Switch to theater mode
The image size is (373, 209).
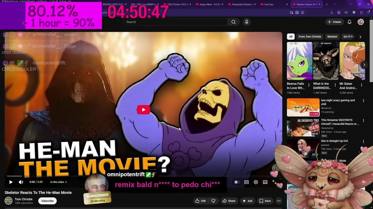[x=265, y=182]
